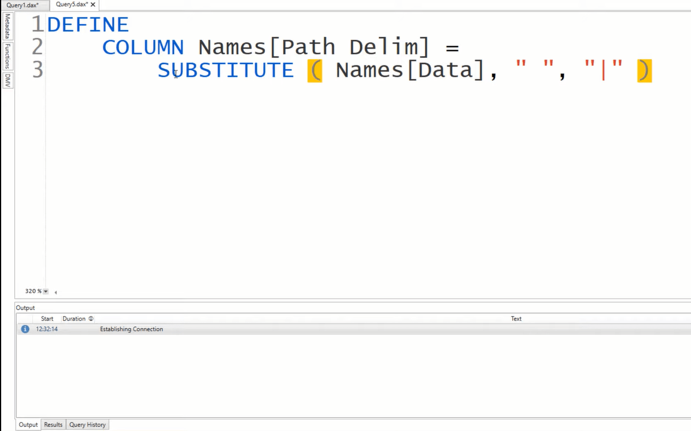Click the Text column header

[x=516, y=319]
